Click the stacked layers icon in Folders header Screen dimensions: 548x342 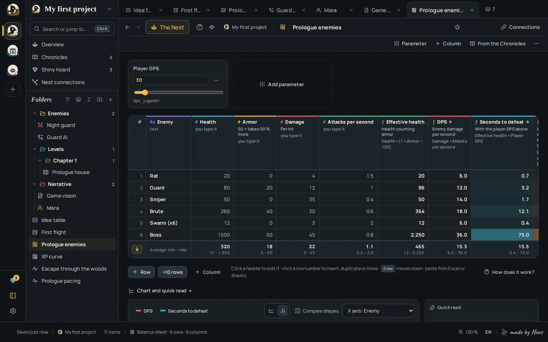[78, 100]
